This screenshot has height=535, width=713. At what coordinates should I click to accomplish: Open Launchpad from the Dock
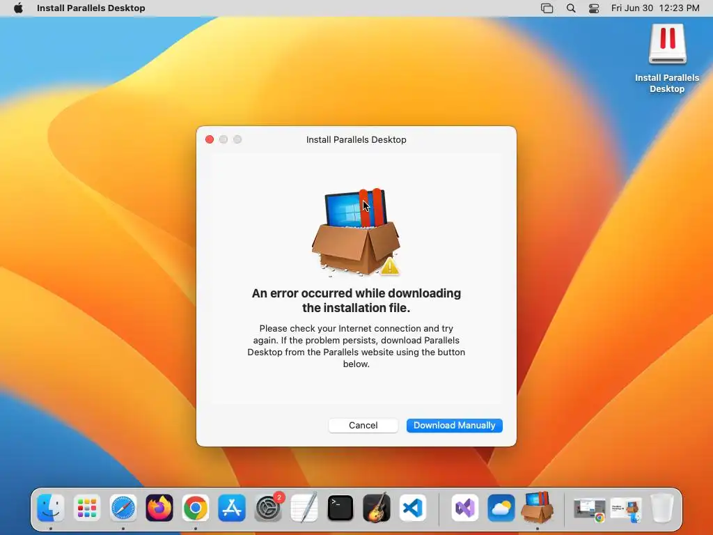87,508
